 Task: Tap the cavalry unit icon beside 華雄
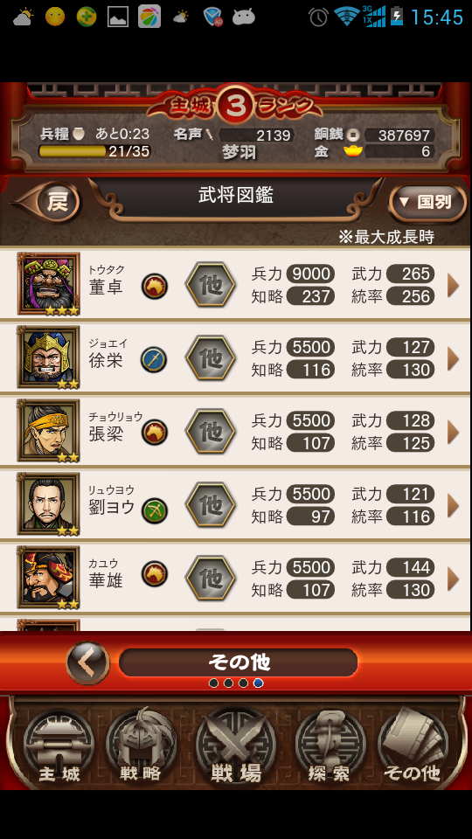pyautogui.click(x=155, y=574)
